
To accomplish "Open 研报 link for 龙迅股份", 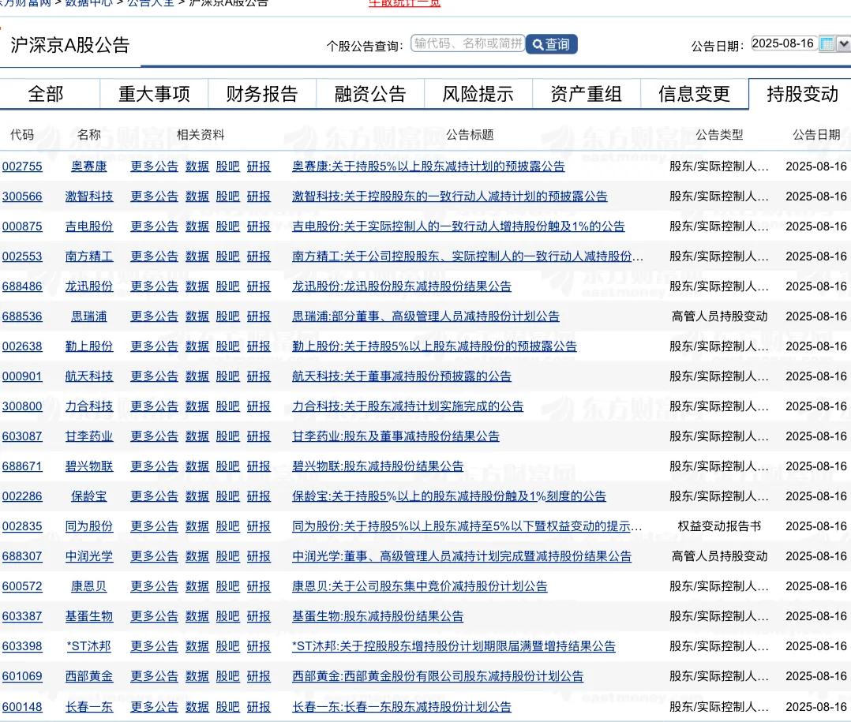I will (258, 286).
